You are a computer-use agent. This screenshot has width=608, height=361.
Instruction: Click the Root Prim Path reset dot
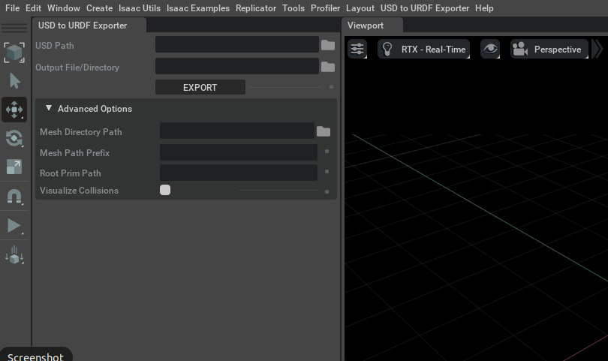tap(327, 171)
